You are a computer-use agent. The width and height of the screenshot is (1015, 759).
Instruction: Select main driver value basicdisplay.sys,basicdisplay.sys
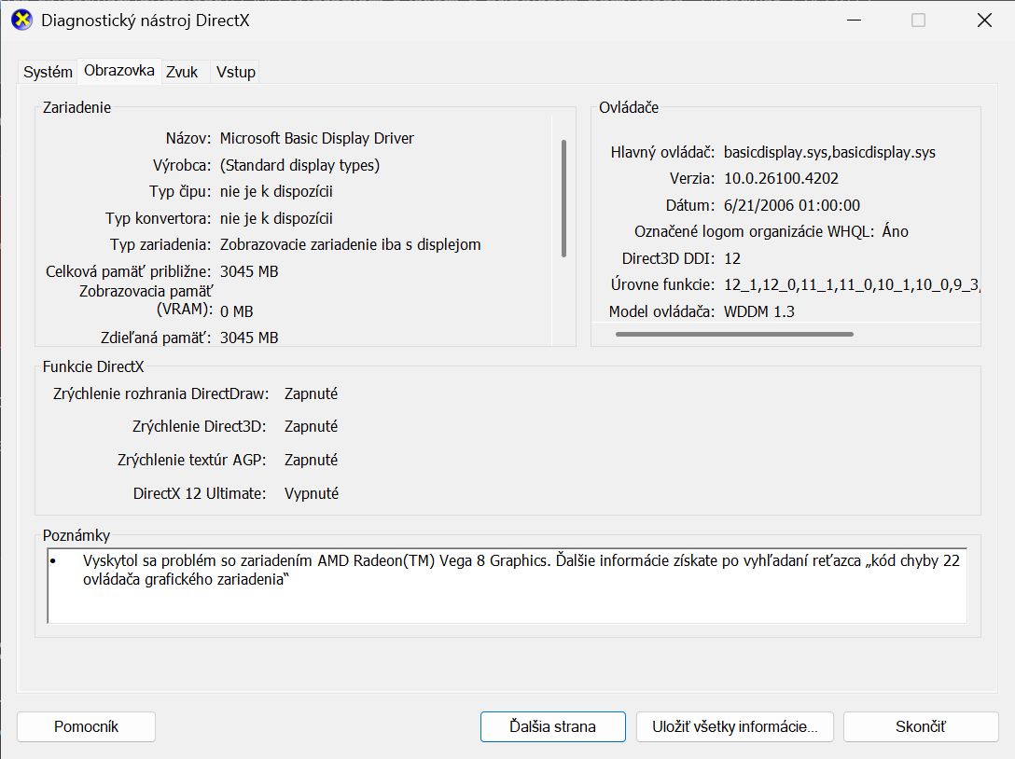[x=829, y=153]
